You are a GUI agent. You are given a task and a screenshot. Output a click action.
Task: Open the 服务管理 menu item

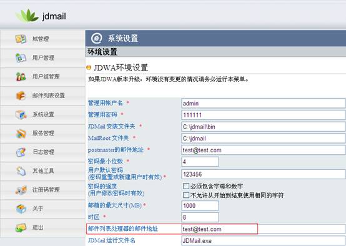tap(42, 133)
